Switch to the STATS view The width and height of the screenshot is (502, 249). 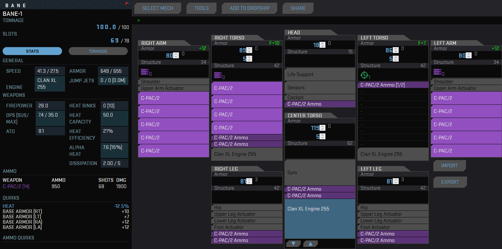pos(32,51)
